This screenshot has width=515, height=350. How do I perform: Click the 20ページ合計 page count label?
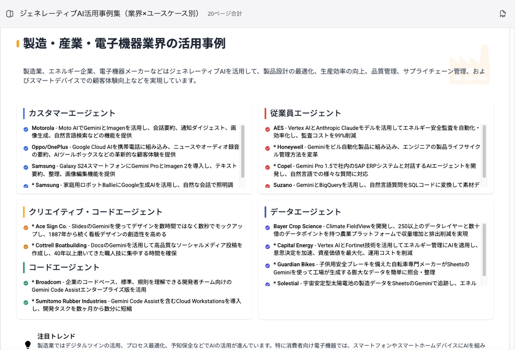tap(224, 14)
